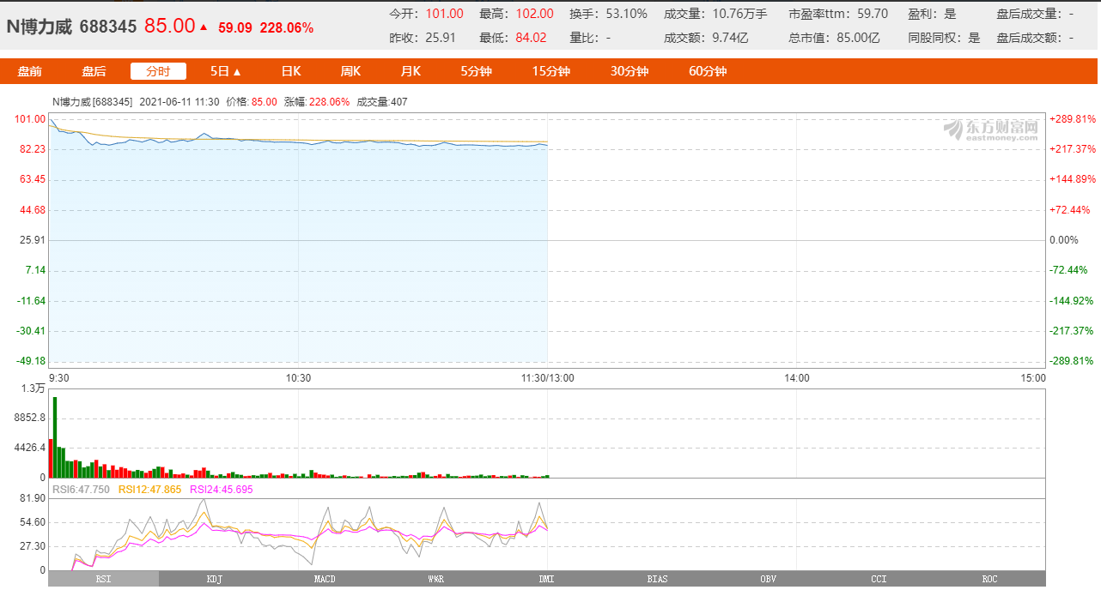Open the 周K weekly candlestick view

coord(350,71)
